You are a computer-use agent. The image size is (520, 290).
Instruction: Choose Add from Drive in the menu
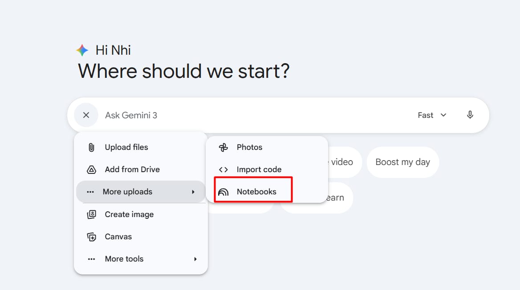point(132,169)
